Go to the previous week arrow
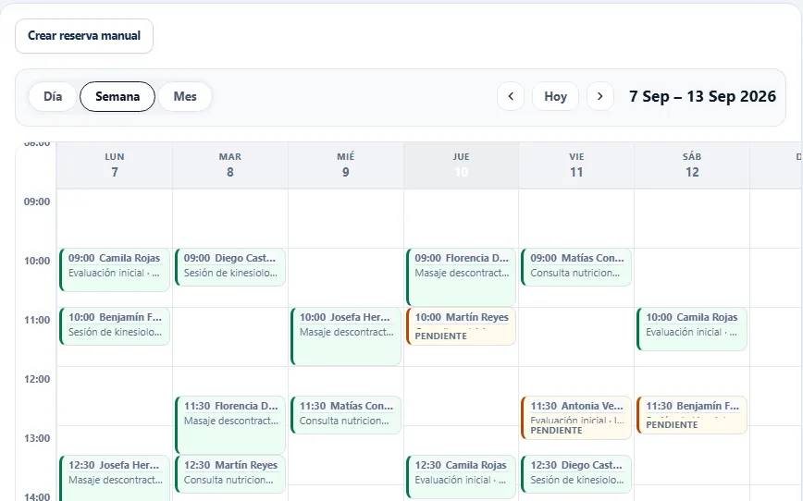The image size is (803, 501). 511,96
